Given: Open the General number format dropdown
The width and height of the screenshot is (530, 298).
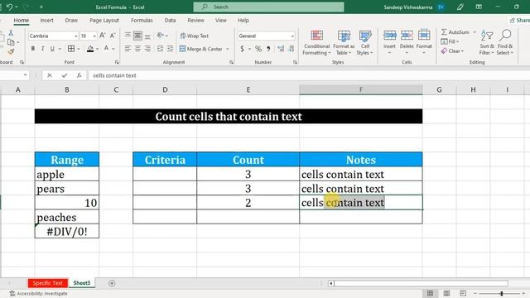Looking at the screenshot, I should (x=292, y=36).
